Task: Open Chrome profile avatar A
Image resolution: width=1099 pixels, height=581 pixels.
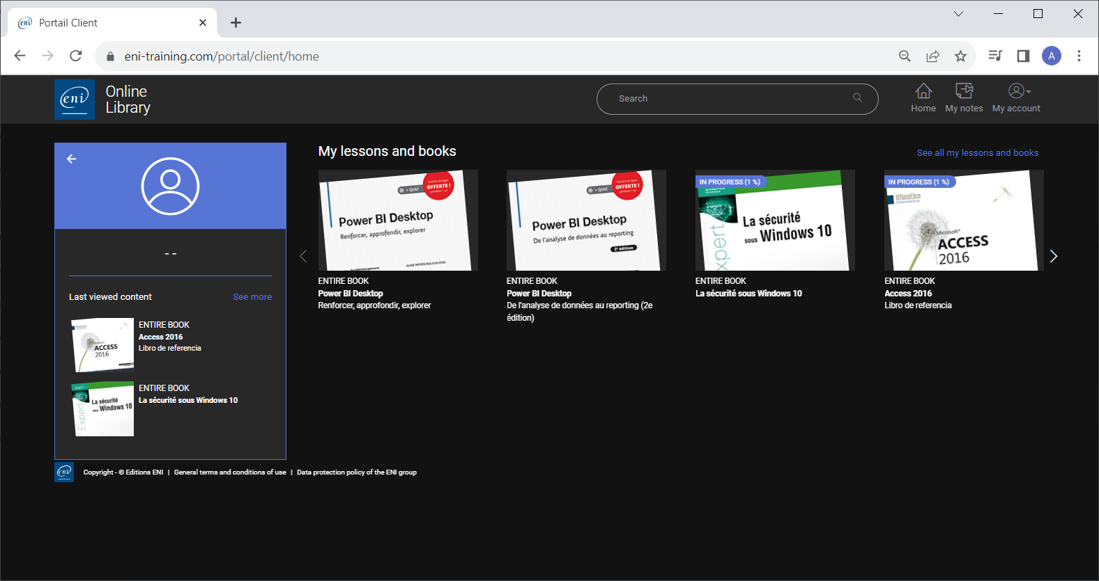Action: (x=1052, y=56)
